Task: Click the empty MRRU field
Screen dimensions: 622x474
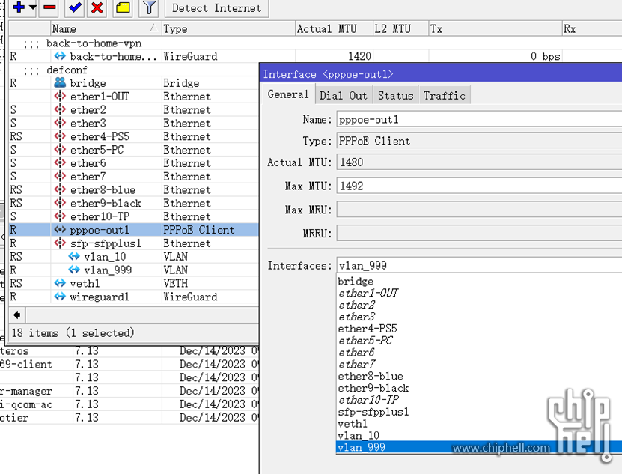Action: point(479,233)
